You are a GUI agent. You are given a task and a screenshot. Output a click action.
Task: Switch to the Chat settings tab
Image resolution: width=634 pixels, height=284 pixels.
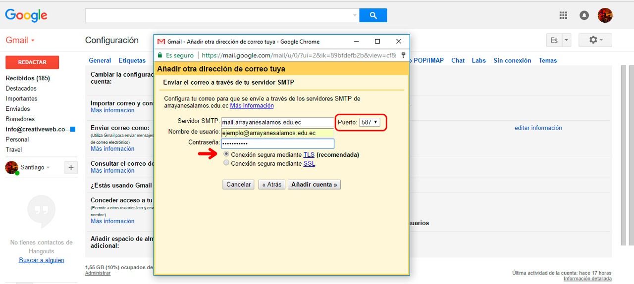point(458,60)
